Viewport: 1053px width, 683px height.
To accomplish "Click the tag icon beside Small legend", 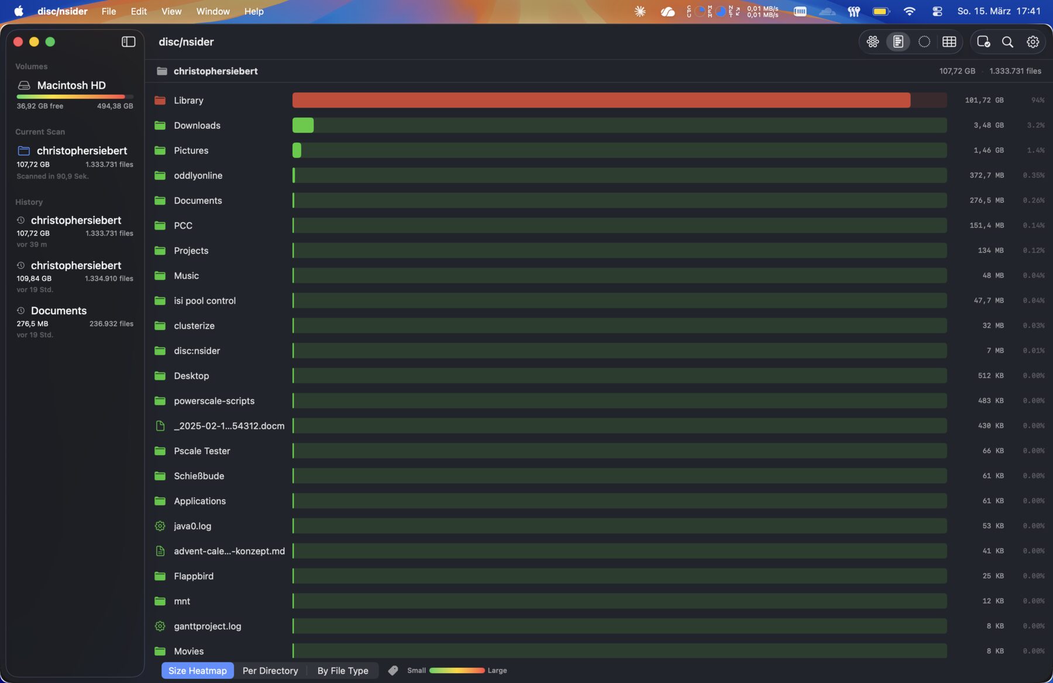I will pyautogui.click(x=393, y=670).
